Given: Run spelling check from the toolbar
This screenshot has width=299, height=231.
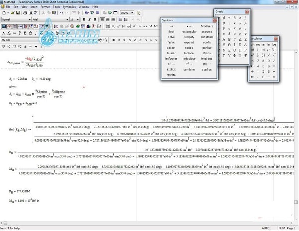Looking at the screenshot, I should (36, 13).
